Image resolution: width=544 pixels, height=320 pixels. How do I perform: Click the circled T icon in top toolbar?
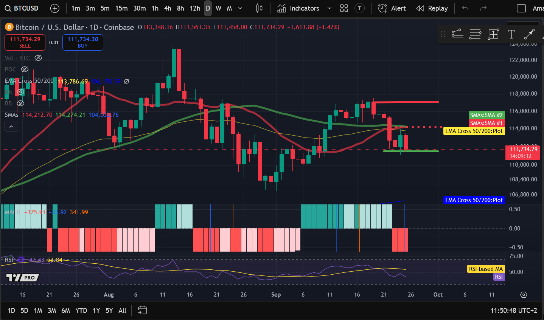click(x=359, y=8)
